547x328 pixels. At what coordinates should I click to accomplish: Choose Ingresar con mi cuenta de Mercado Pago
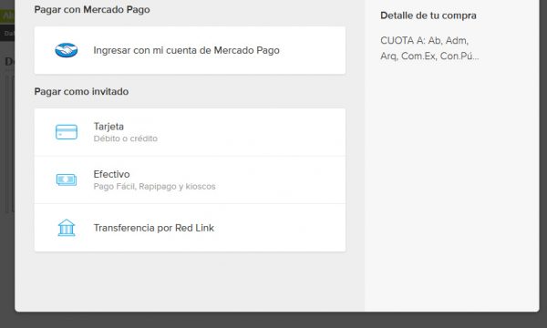190,50
